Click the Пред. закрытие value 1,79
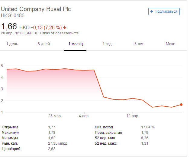This screenshot has height=157, width=190. pos(145,132)
